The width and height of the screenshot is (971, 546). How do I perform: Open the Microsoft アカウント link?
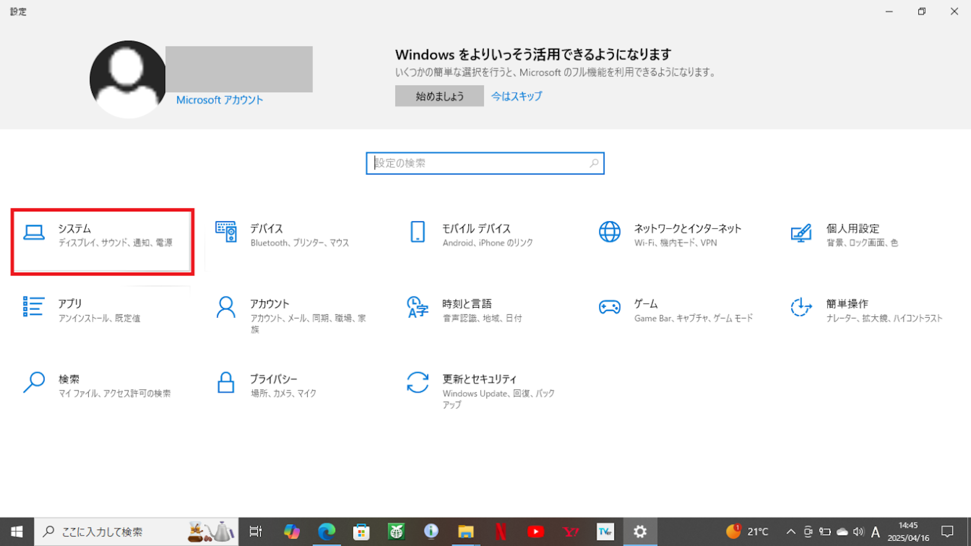pos(220,100)
